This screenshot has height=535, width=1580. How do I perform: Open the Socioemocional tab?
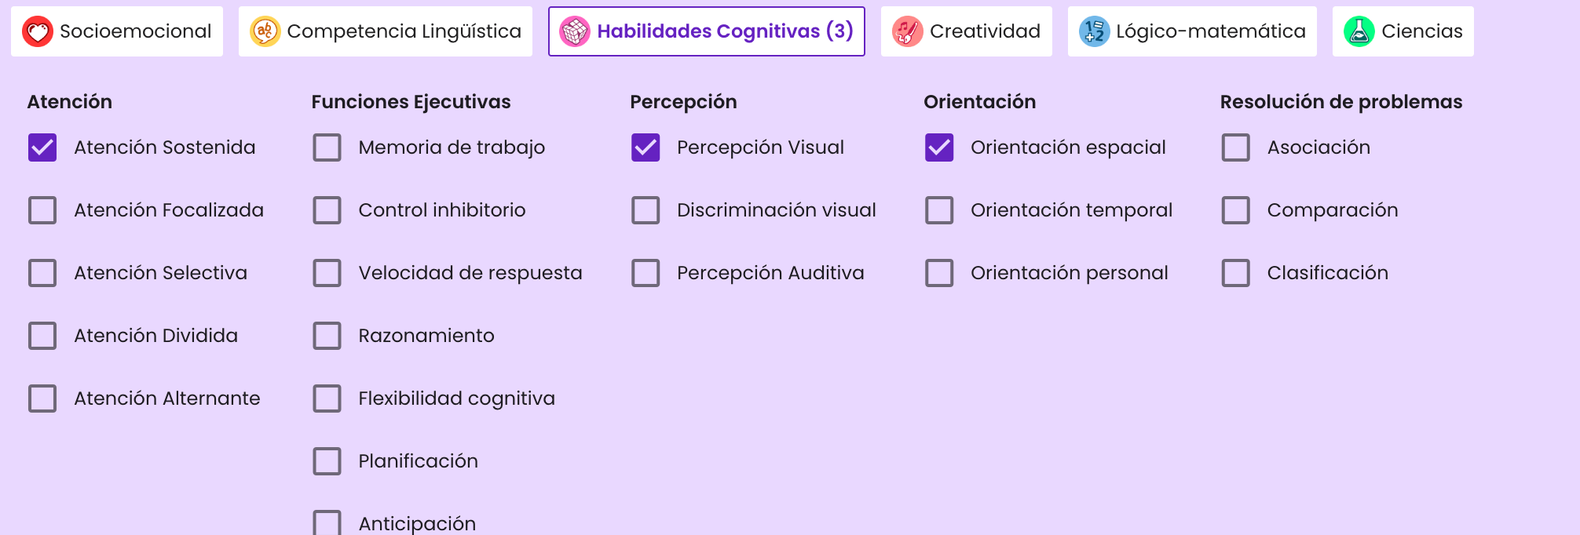click(117, 31)
